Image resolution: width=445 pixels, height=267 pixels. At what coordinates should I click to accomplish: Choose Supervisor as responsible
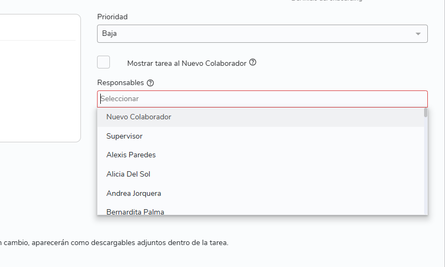point(124,136)
